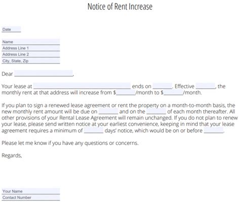Click the Notice of Rent Increase title
Image resolution: width=240 pixels, height=211 pixels.
point(120,7)
